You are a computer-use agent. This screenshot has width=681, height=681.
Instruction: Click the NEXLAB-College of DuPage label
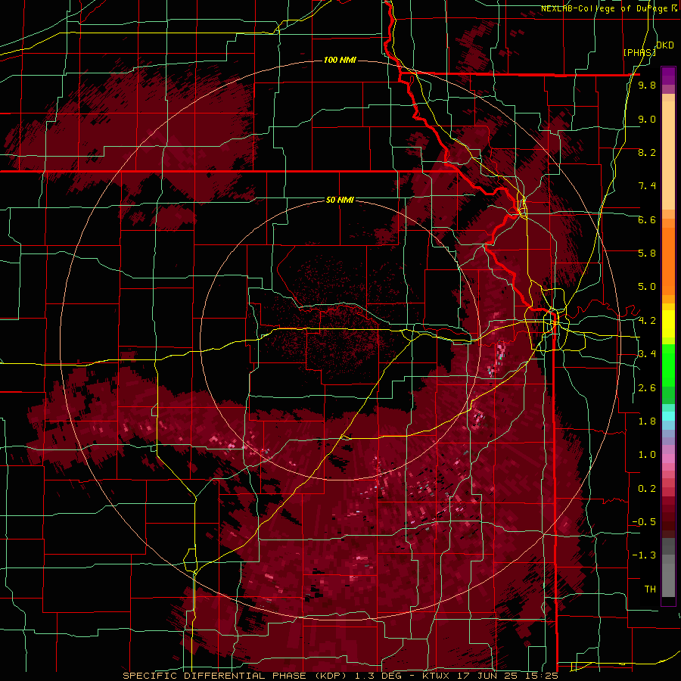click(x=605, y=8)
